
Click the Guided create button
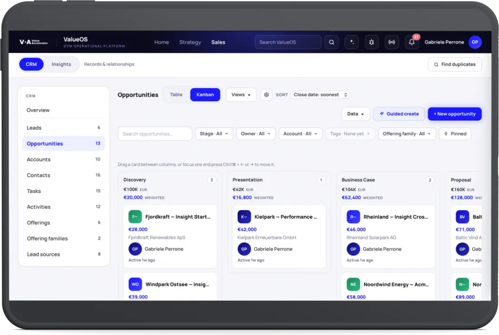(399, 114)
